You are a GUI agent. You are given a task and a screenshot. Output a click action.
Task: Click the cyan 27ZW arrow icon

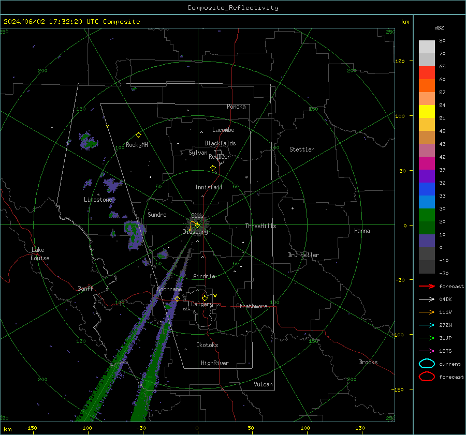[427, 325]
